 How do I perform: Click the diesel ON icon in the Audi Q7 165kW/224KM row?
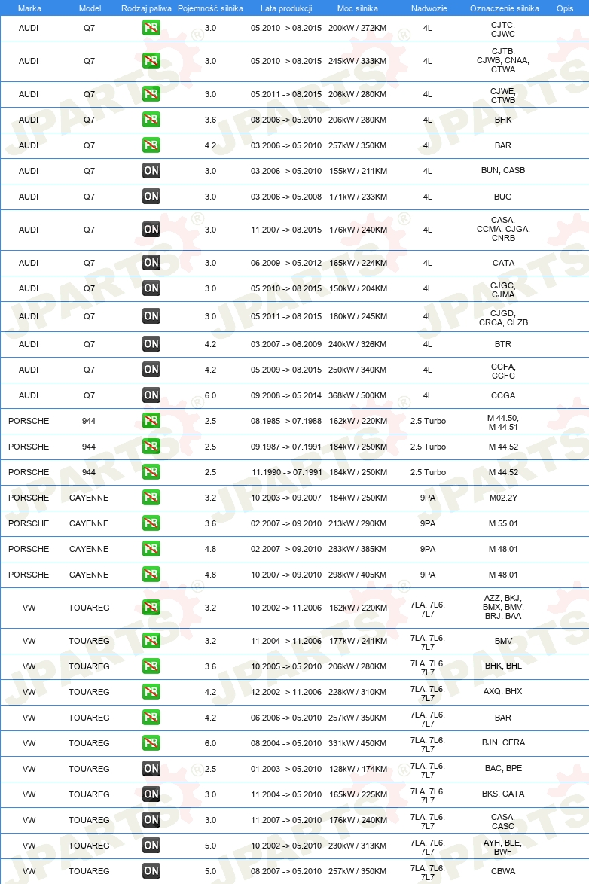[151, 263]
